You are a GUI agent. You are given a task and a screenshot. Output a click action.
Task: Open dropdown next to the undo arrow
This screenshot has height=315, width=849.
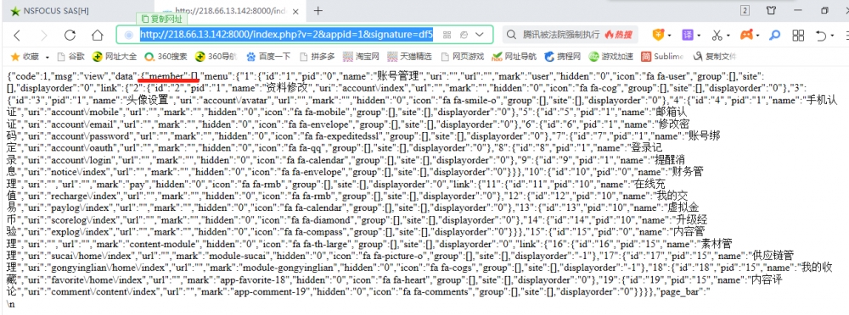click(x=832, y=36)
